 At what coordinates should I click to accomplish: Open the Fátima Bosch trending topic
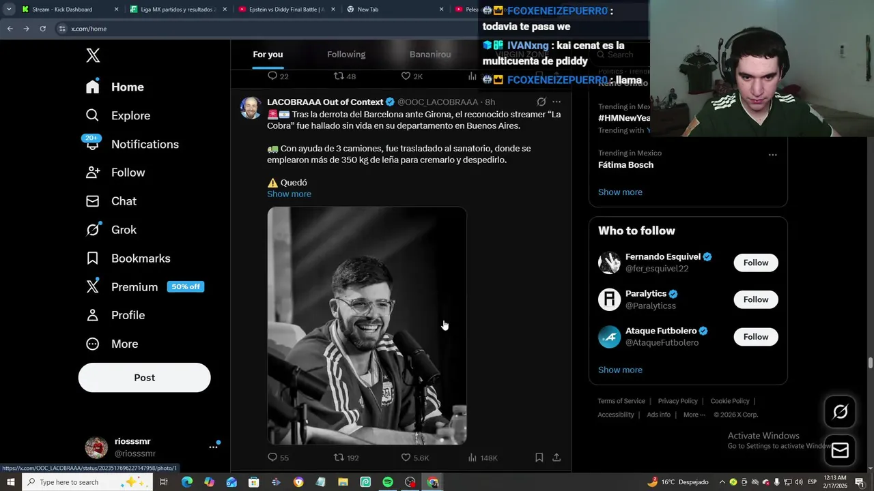(x=625, y=164)
